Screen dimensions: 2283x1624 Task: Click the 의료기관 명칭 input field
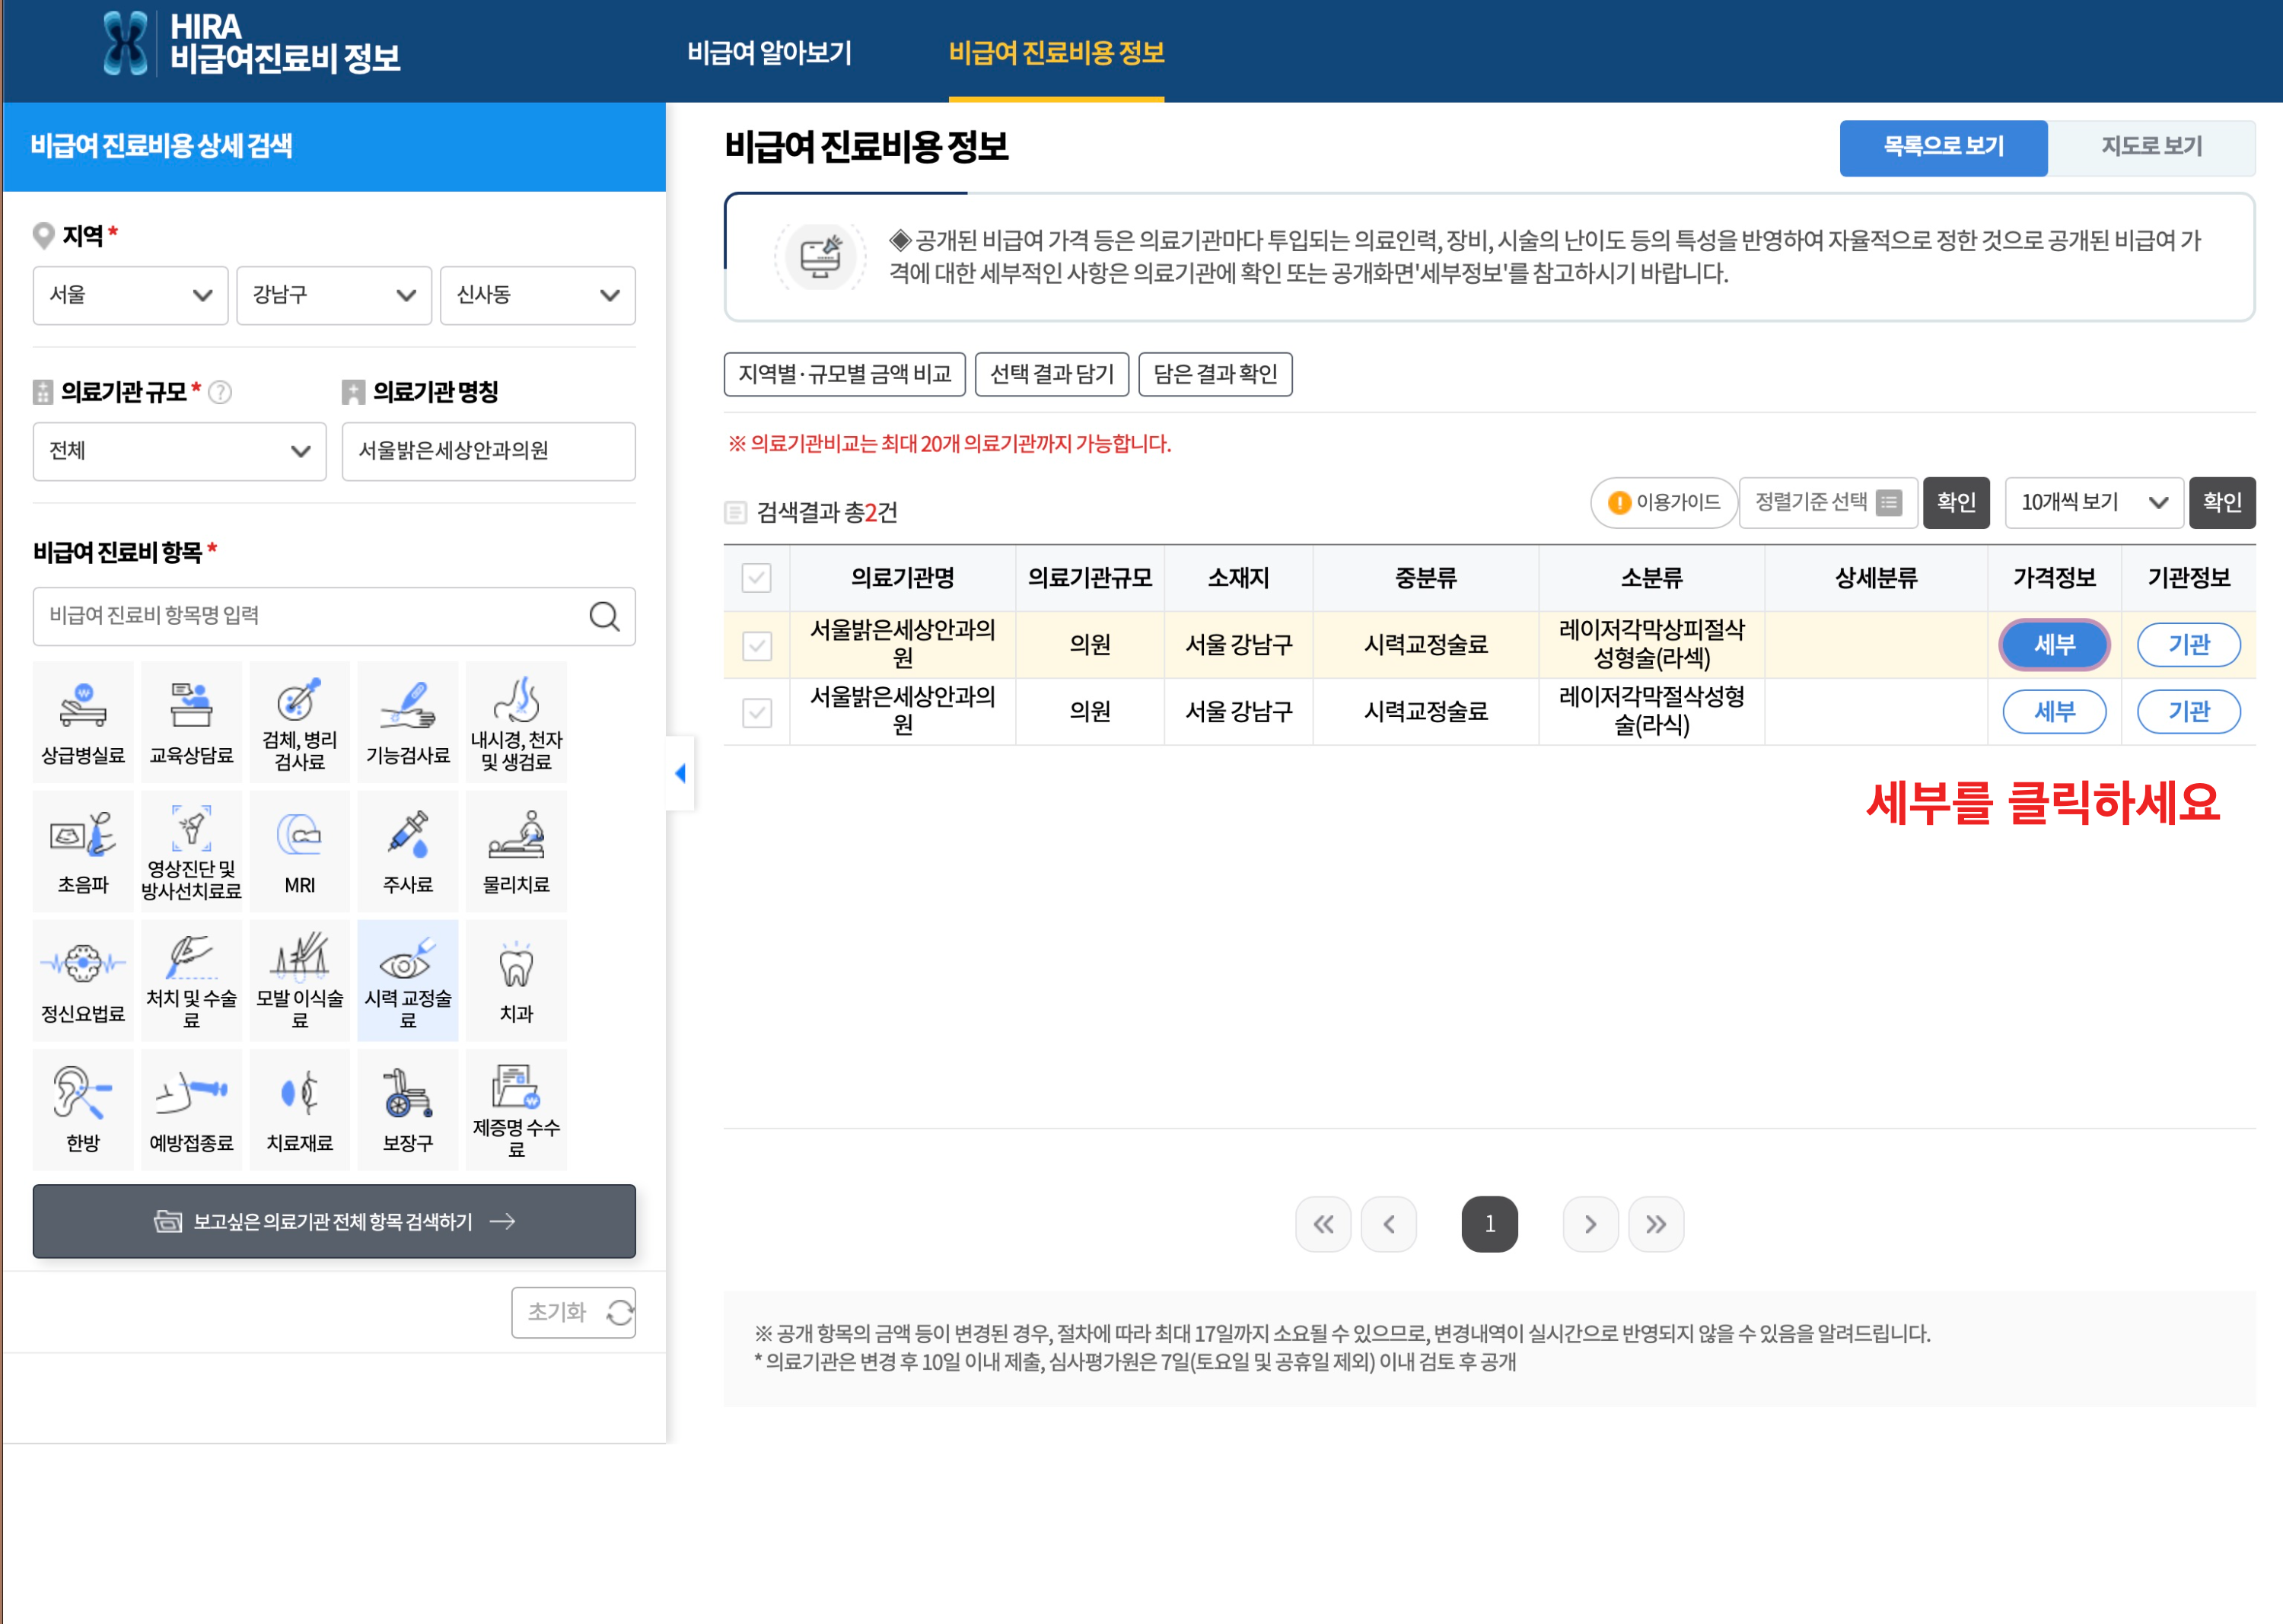[x=488, y=451]
